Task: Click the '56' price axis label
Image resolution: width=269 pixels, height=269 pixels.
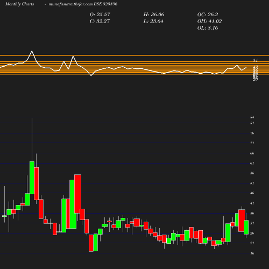Action: coord(252,173)
